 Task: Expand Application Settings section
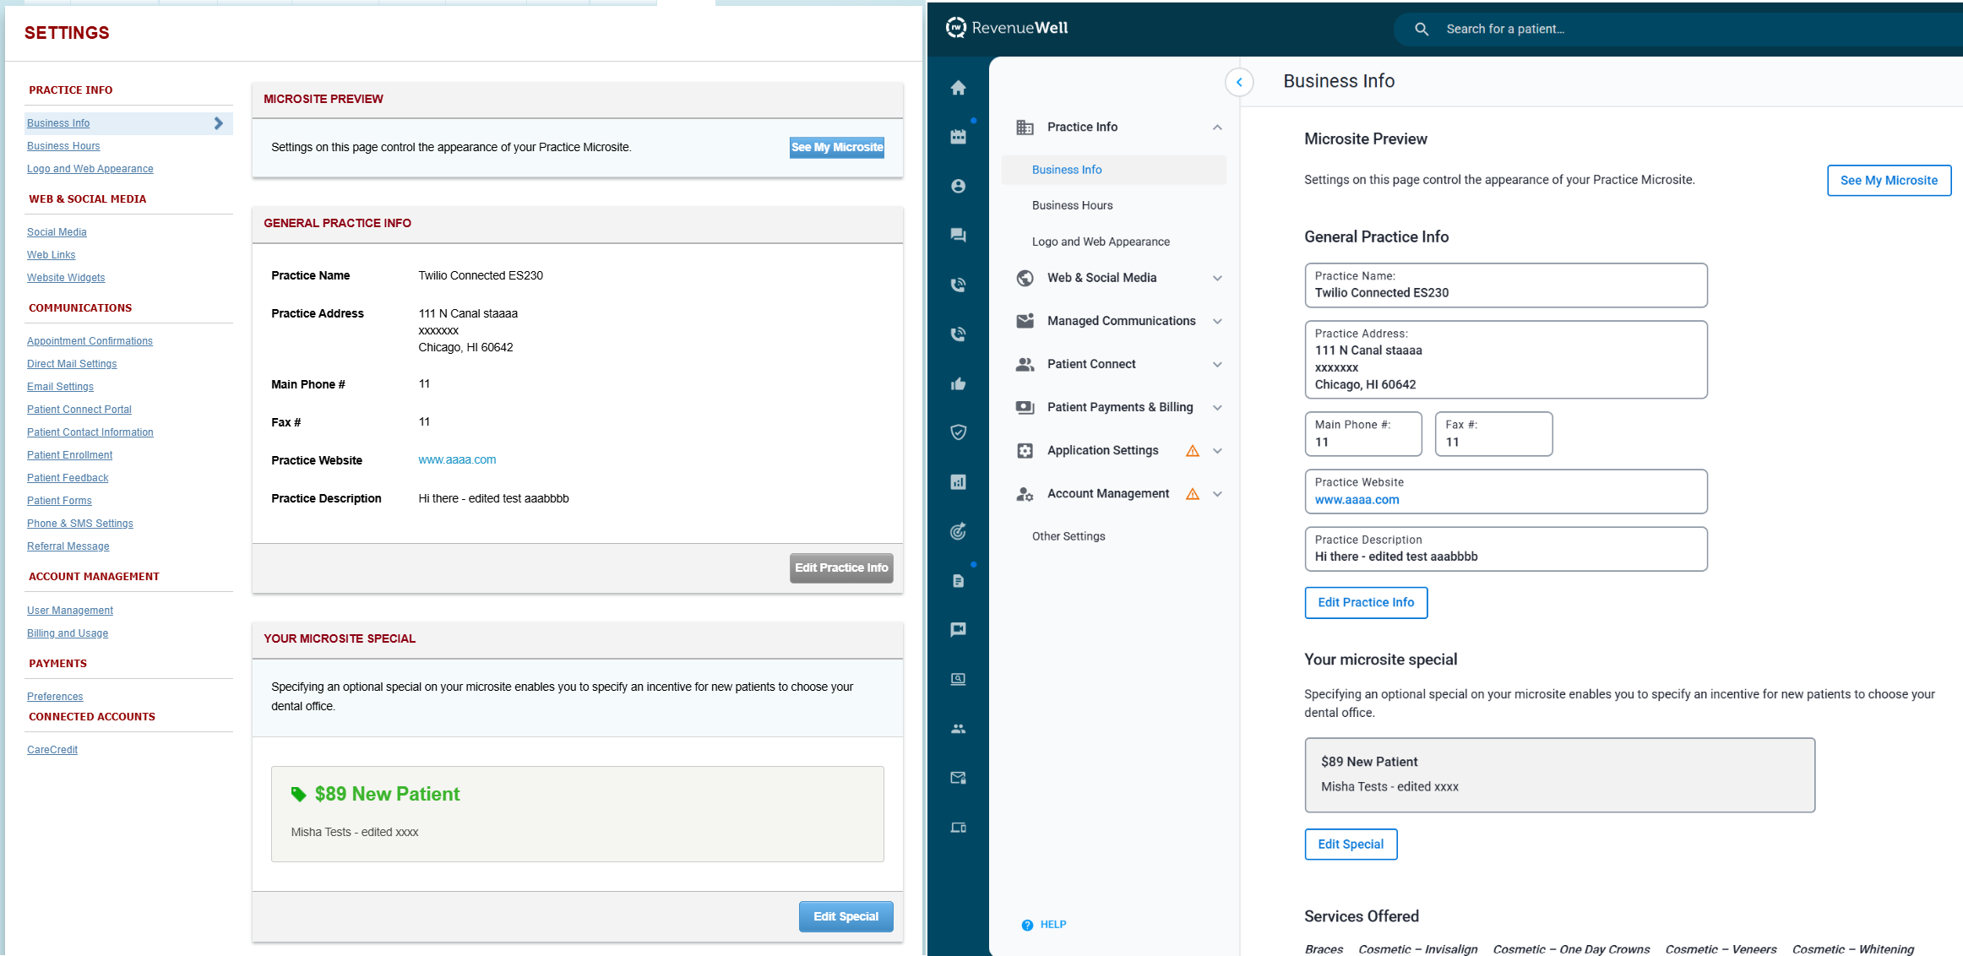tap(1217, 451)
